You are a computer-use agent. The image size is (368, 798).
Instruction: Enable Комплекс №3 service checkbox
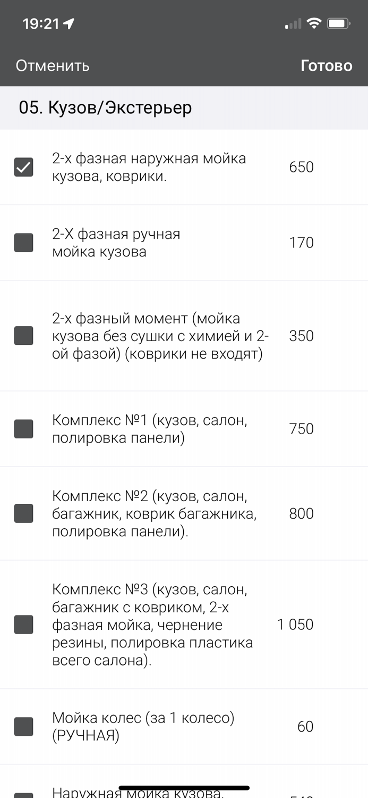pyautogui.click(x=23, y=625)
